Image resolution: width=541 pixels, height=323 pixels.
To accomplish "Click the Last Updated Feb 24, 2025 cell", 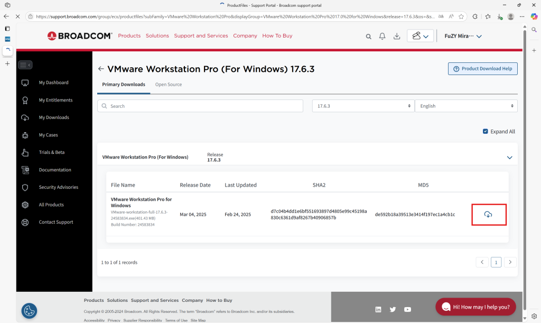I will point(238,215).
